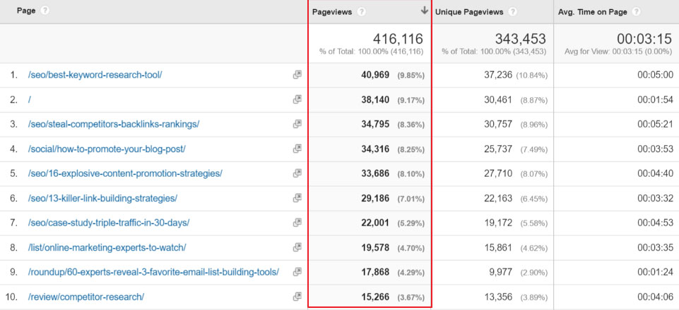Image resolution: width=679 pixels, height=310 pixels.
Task: Select total unique pageviews value 343,453
Action: point(521,39)
